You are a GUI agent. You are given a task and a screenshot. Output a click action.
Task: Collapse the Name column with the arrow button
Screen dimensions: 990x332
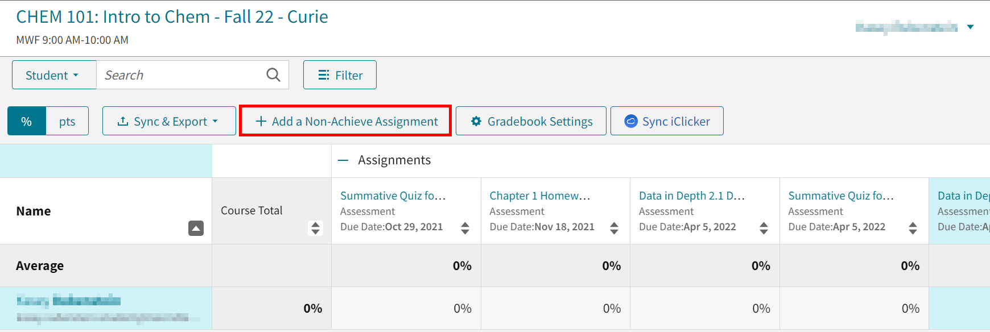pos(196,229)
